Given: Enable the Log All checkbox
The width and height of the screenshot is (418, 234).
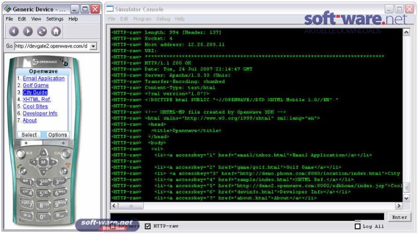Looking at the screenshot, I should pyautogui.click(x=357, y=226).
